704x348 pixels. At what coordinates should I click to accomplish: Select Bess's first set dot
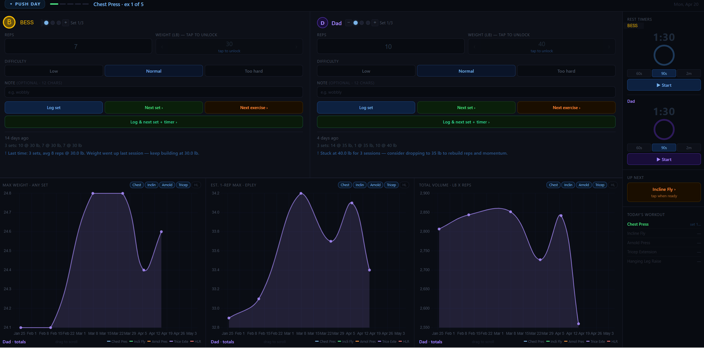pyautogui.click(x=46, y=23)
